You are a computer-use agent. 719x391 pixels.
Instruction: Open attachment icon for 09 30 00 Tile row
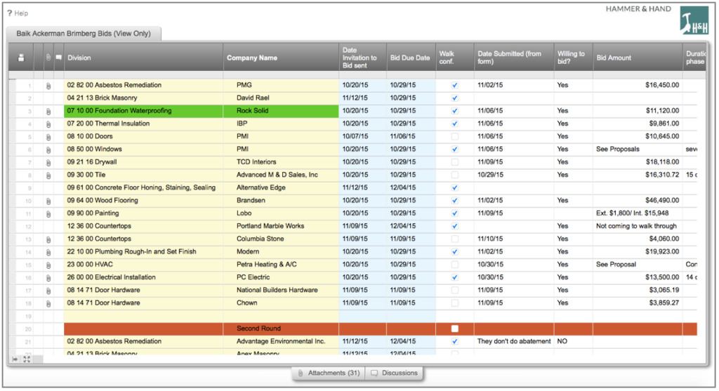pos(48,175)
